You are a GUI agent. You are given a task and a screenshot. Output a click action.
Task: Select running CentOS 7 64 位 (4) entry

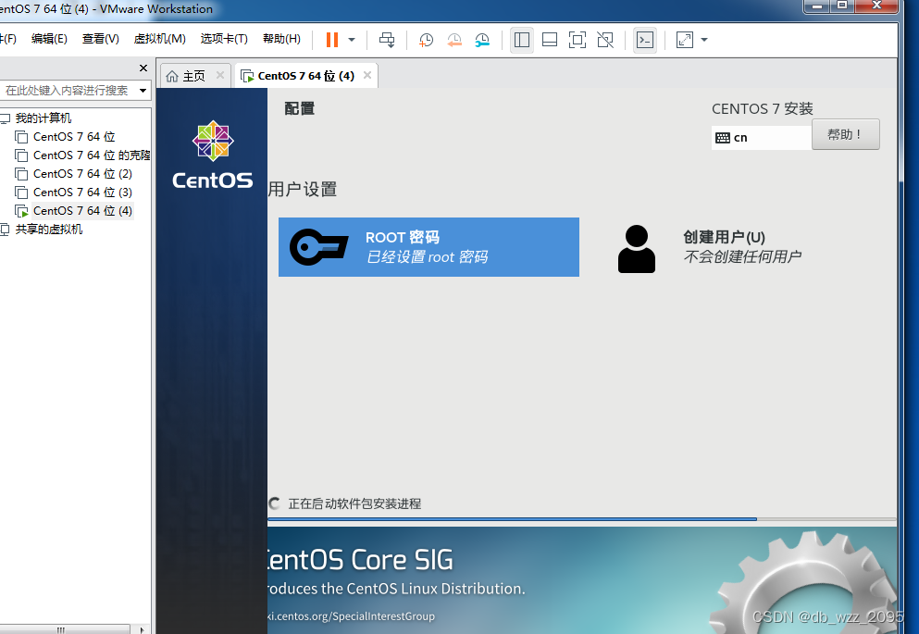(82, 211)
